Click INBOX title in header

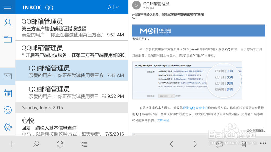[32, 8]
